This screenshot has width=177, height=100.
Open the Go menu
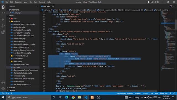coord(31,2)
